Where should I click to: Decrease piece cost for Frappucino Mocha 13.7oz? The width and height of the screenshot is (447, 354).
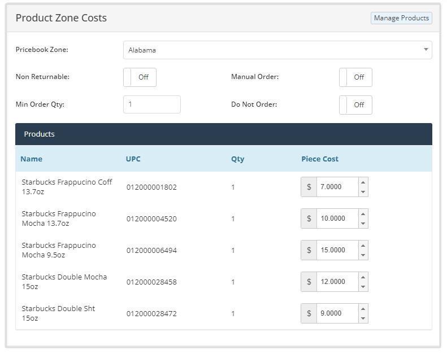[363, 223]
